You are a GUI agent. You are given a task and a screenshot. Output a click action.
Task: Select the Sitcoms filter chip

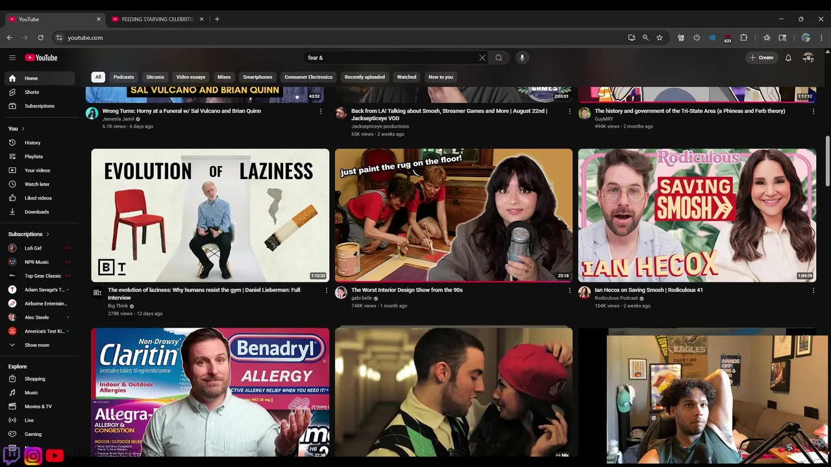click(155, 77)
